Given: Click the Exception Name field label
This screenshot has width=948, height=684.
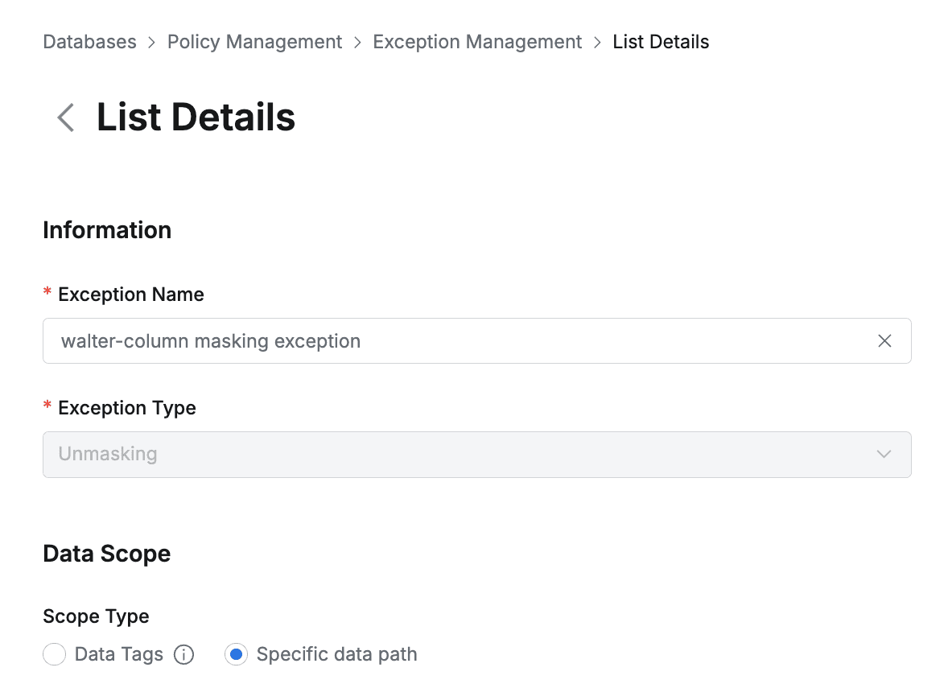Looking at the screenshot, I should pos(131,295).
